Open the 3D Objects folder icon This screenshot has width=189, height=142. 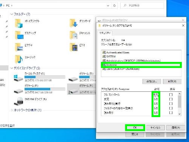(19, 23)
